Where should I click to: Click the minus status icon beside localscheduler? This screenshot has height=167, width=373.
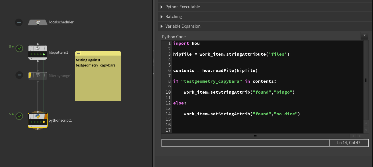pyautogui.click(x=19, y=22)
